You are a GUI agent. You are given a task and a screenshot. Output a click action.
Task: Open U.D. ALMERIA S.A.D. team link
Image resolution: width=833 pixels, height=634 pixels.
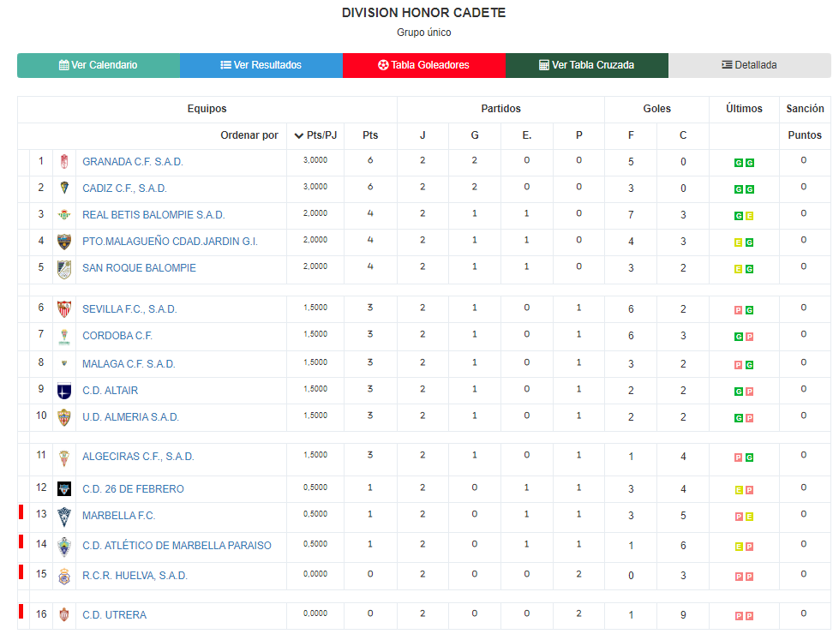[130, 417]
